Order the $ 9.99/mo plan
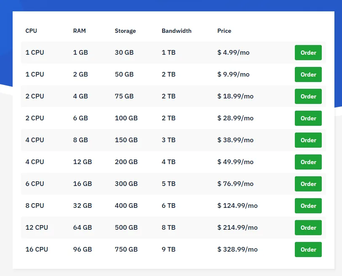The width and height of the screenshot is (342, 276). [x=308, y=74]
